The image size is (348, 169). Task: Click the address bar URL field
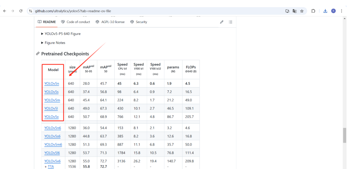click(155, 11)
